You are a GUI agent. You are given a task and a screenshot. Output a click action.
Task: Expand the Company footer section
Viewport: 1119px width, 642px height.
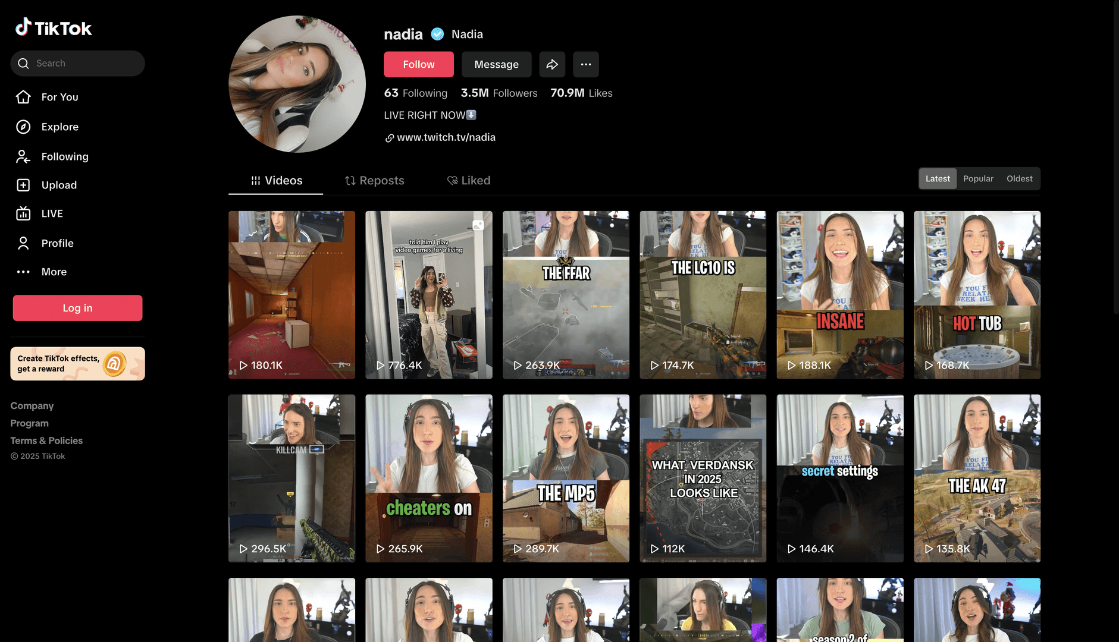tap(32, 405)
